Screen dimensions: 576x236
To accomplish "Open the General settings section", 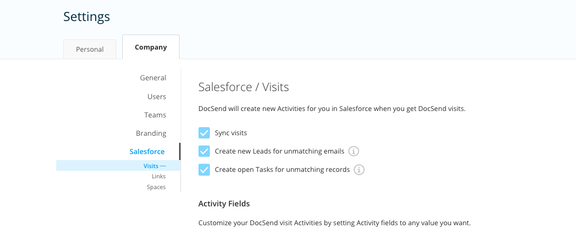I will coord(153,78).
